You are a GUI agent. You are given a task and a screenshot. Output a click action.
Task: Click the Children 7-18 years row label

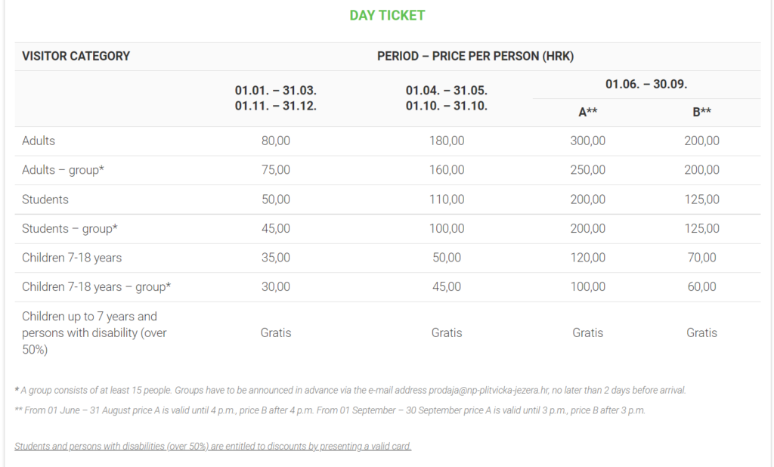tap(72, 258)
